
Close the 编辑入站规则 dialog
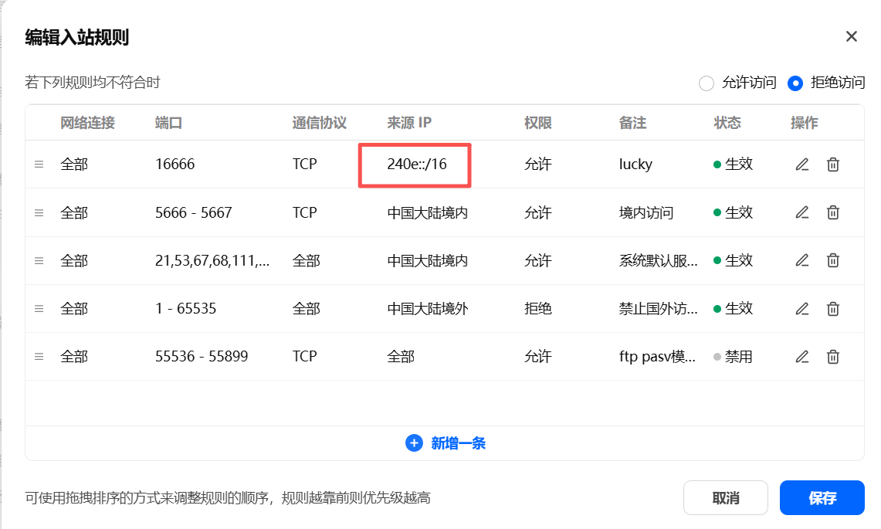tap(851, 36)
